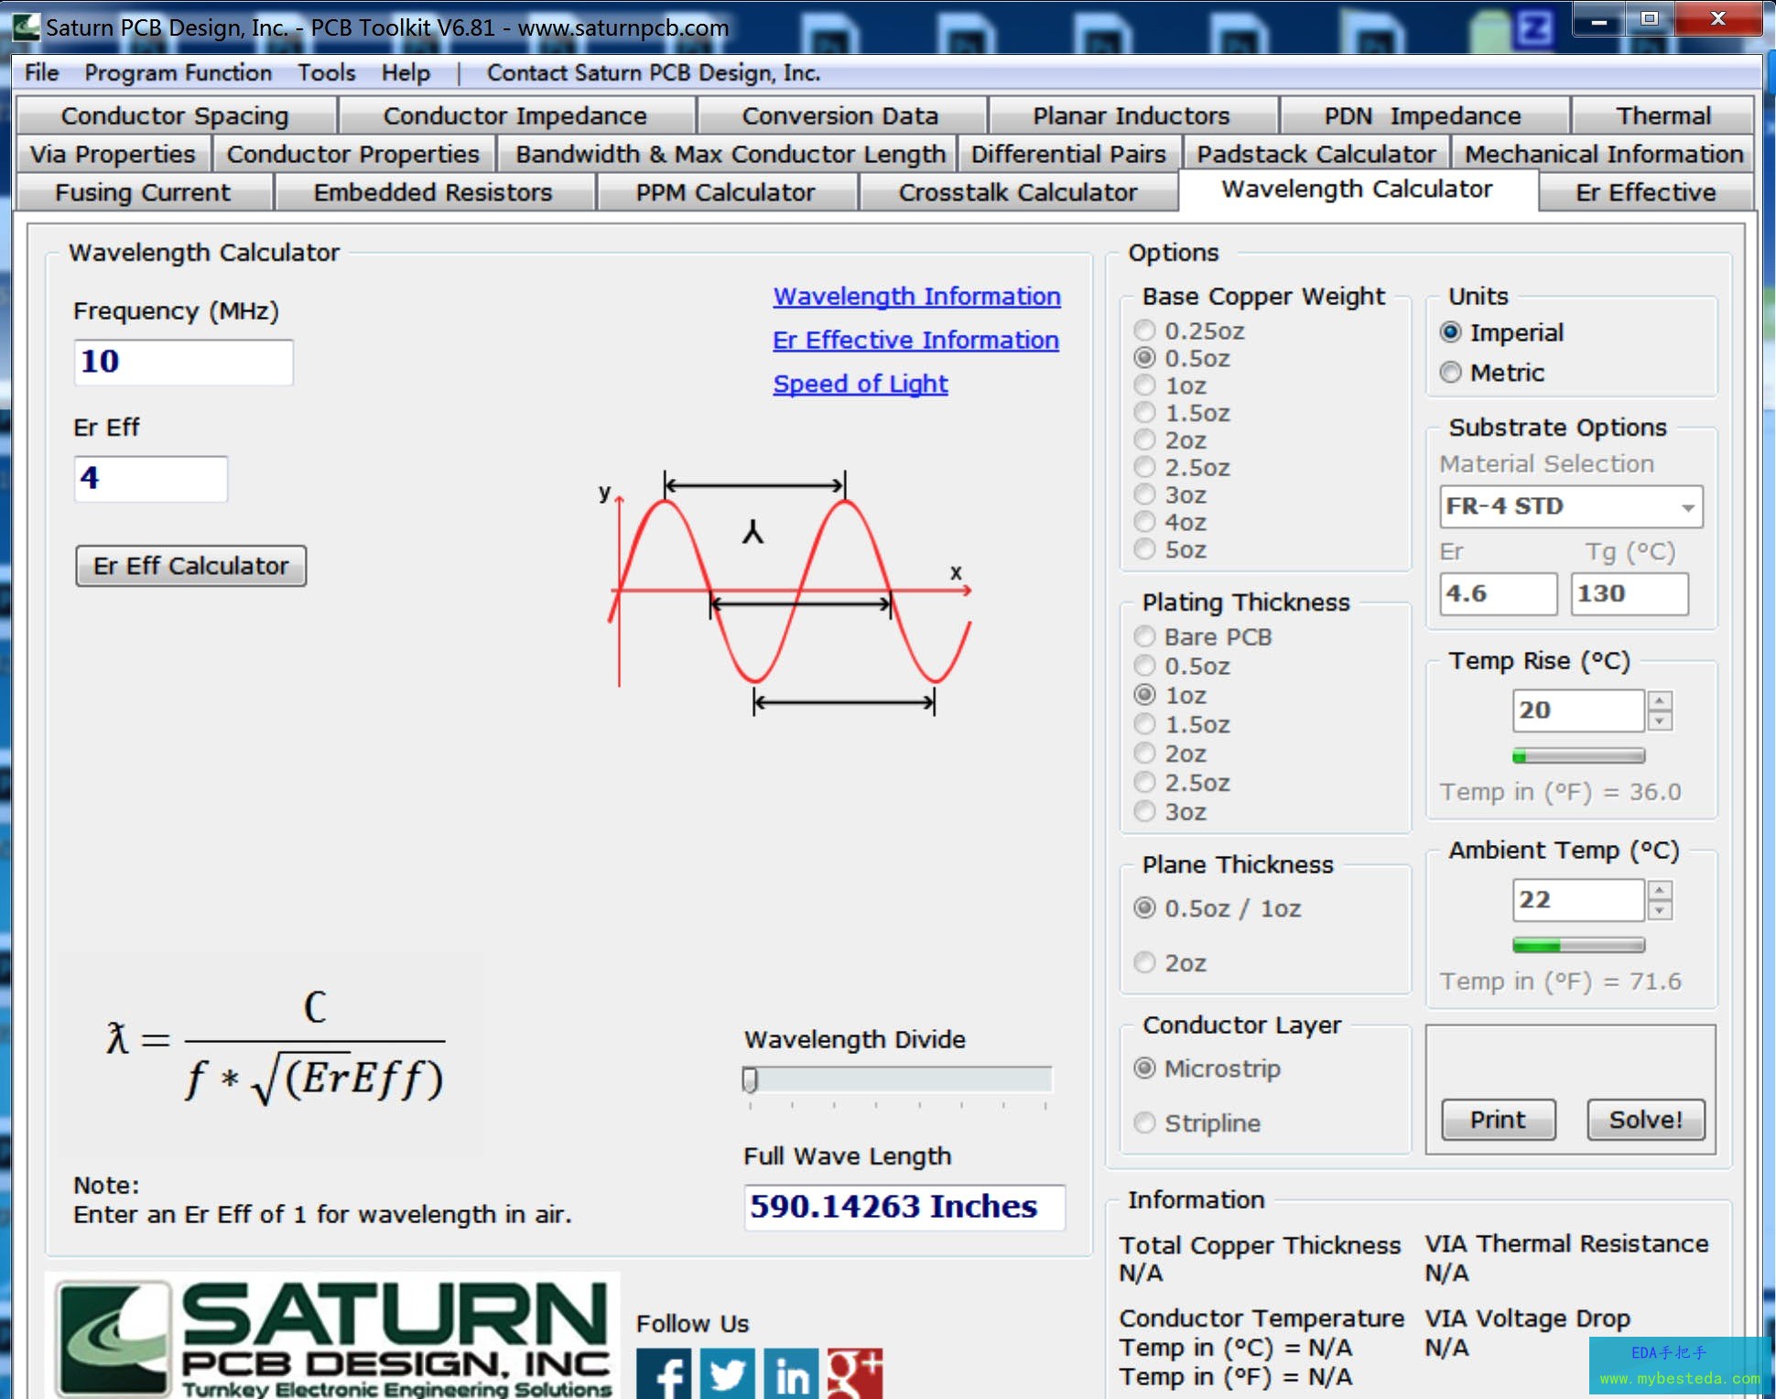This screenshot has width=1776, height=1399.
Task: Open the Twitter bird icon
Action: point(728,1373)
